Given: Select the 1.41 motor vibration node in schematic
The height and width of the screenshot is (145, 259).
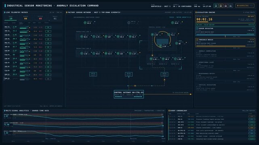Looking at the screenshot, I should (151, 59).
